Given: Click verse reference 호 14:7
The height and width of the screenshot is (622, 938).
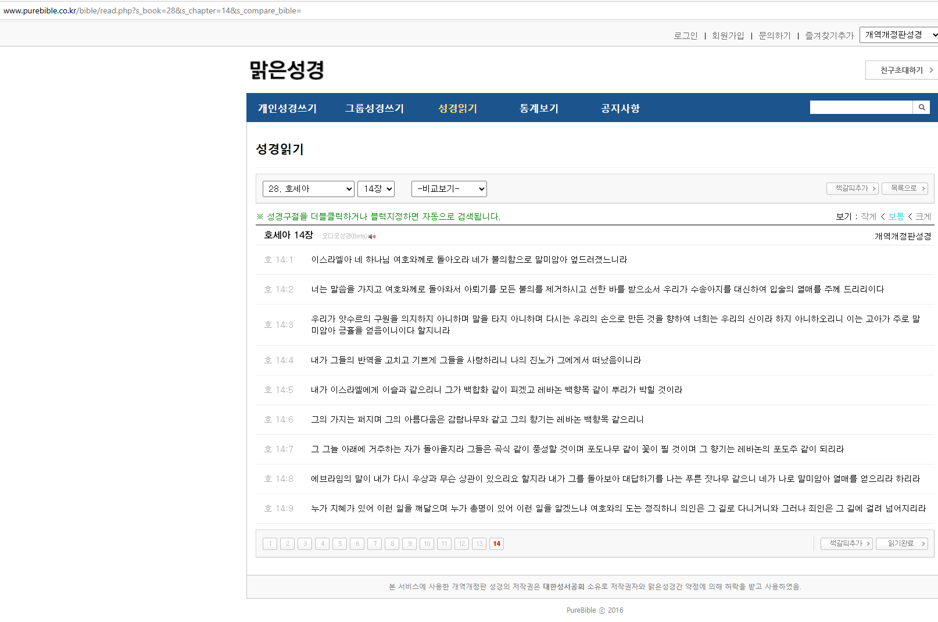Looking at the screenshot, I should tap(279, 449).
